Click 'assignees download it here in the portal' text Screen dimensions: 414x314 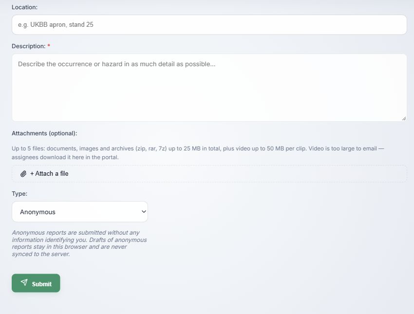tap(65, 157)
